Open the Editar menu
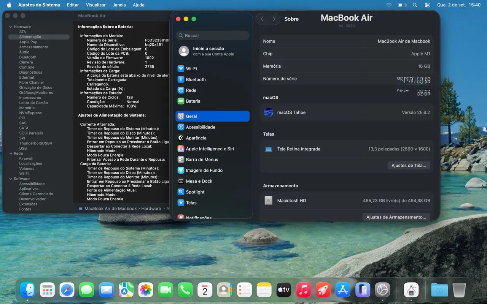487x304 pixels. point(73,5)
